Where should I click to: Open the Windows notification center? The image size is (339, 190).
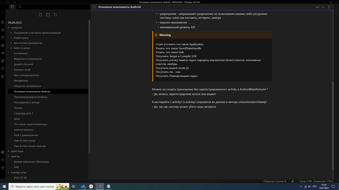(x=333, y=187)
